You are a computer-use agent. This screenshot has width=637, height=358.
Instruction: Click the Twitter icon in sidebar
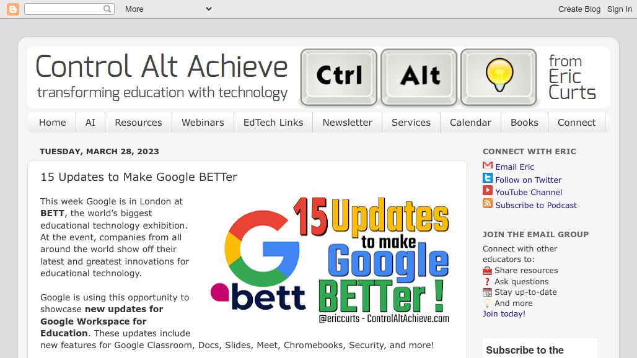point(488,178)
